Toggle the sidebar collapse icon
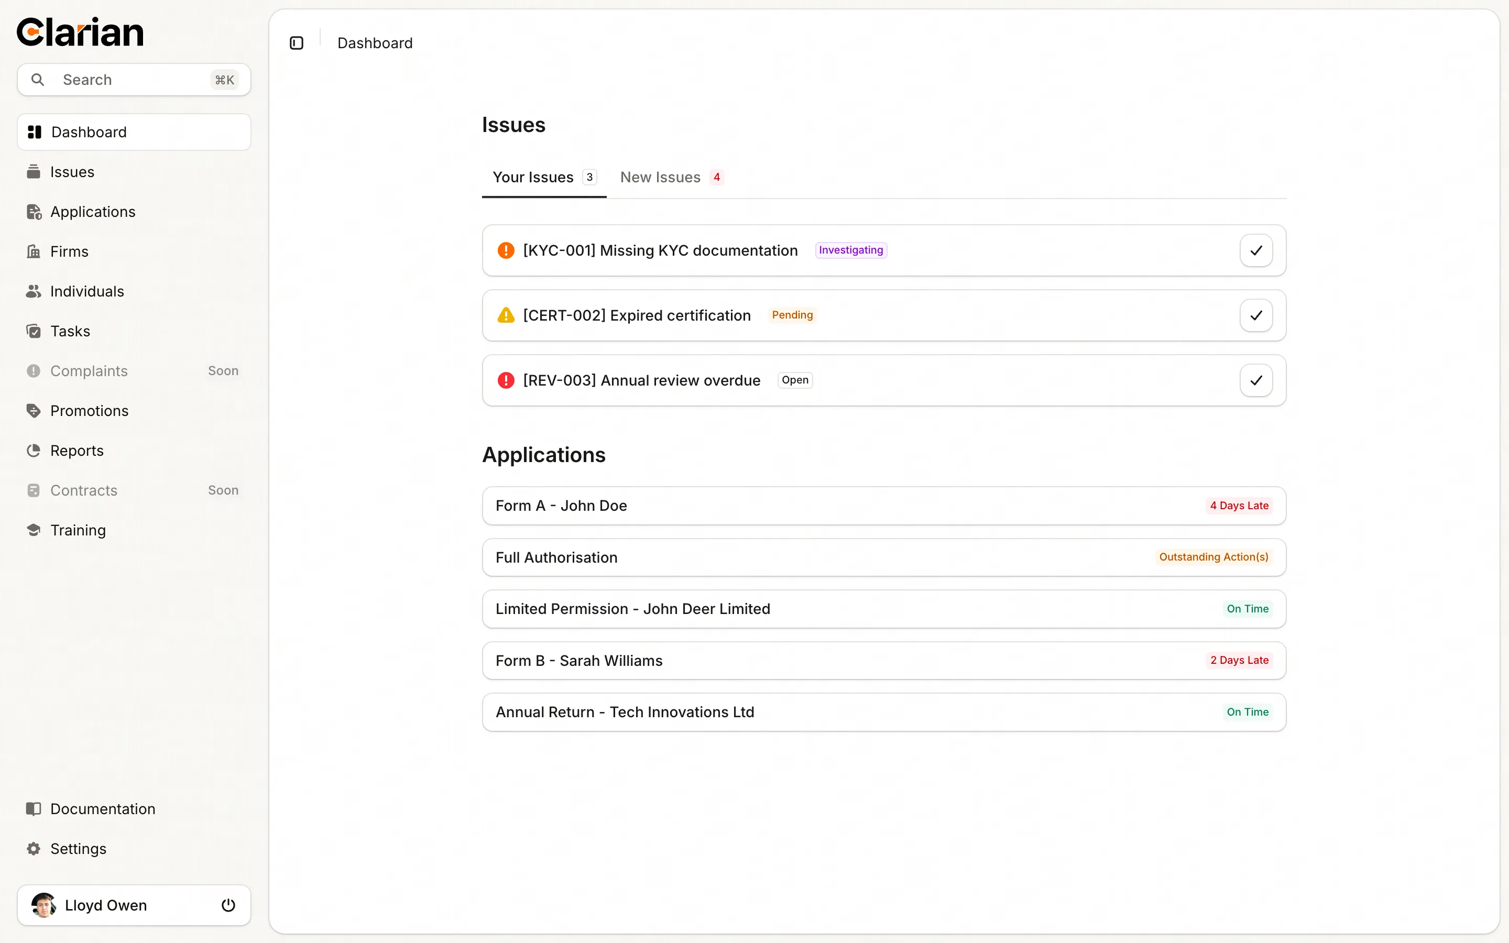The image size is (1509, 943). point(296,43)
